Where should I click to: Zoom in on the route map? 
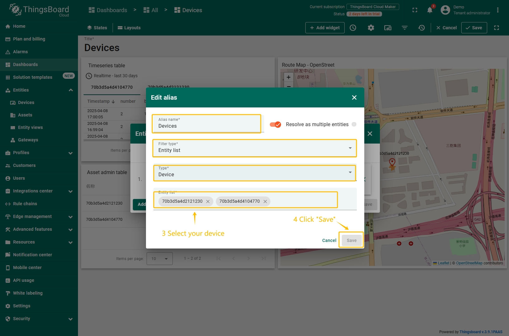point(288,77)
